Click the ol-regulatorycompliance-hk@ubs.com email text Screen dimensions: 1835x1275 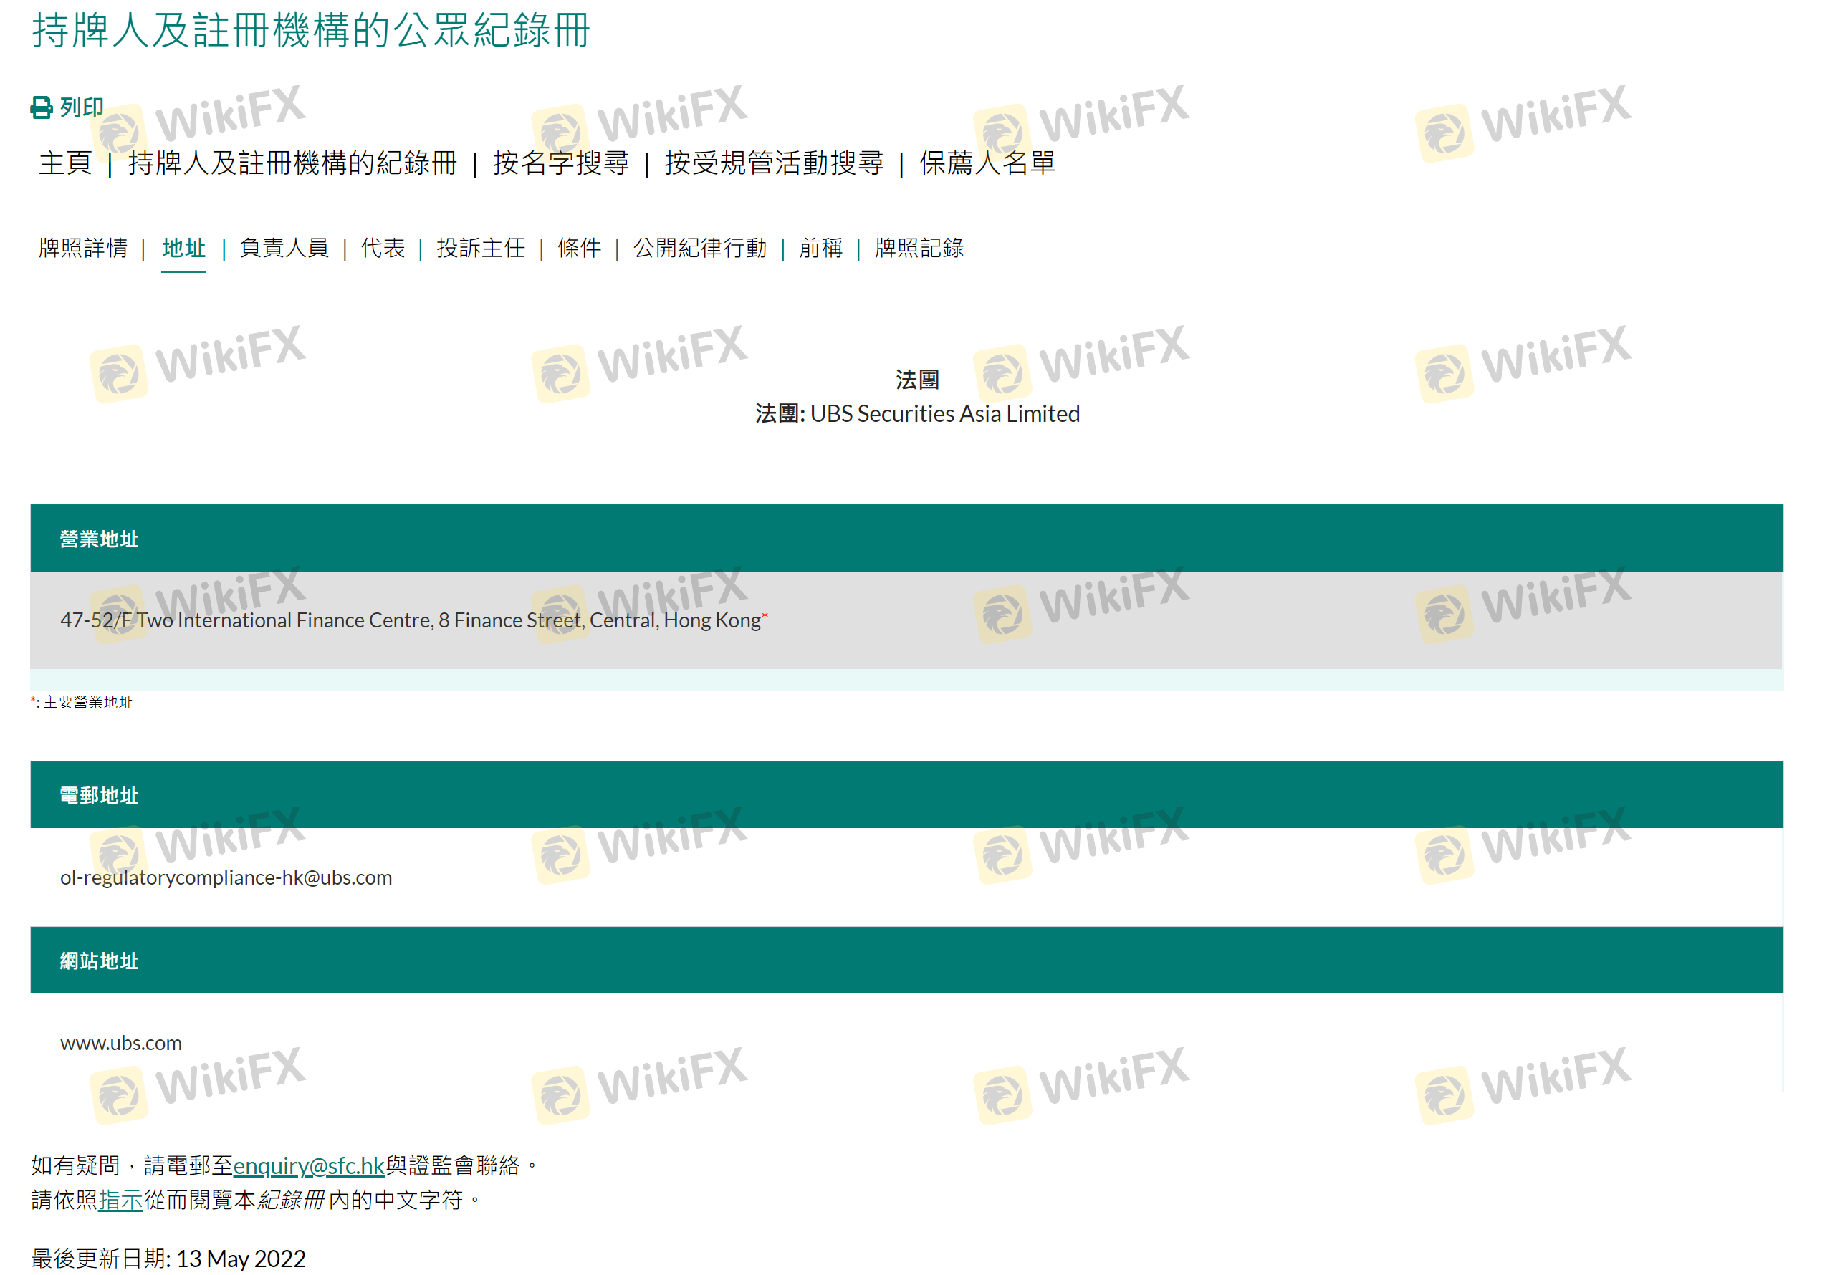point(226,877)
